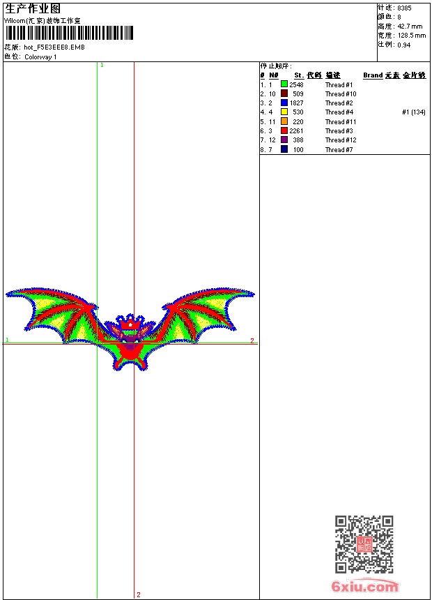Image resolution: width=432 pixels, height=600 pixels.
Task: Click the red swatch for Thread #3
Action: point(284,130)
